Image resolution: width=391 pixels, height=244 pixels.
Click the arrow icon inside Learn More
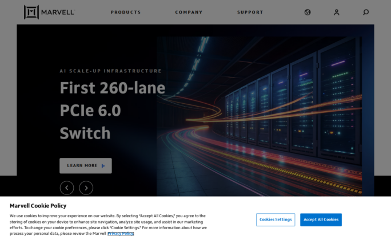[103, 166]
